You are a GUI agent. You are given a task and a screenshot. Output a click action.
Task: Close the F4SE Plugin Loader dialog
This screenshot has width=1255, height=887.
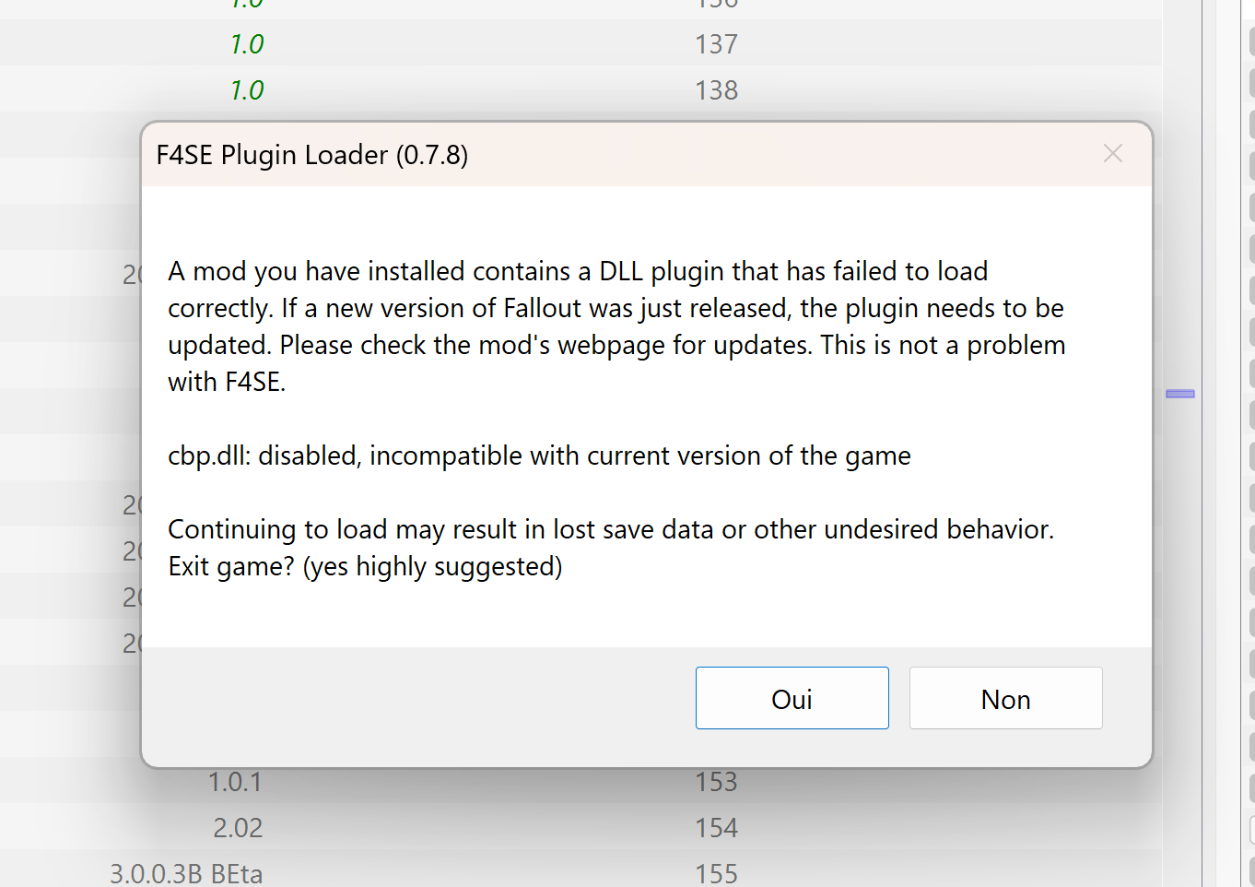coord(1113,154)
